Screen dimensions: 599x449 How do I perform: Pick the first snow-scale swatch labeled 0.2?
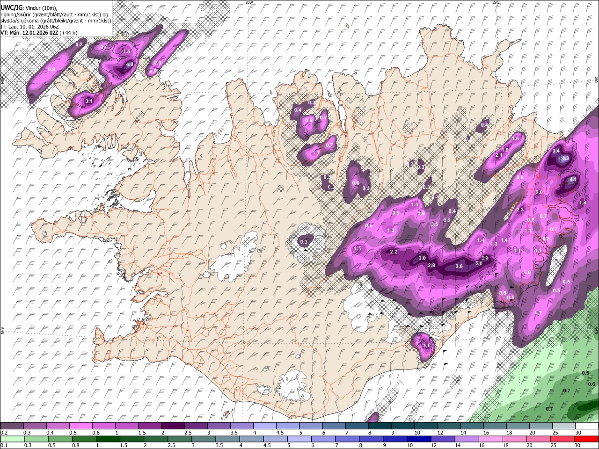(12, 426)
